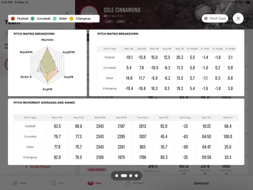The height and width of the screenshot is (190, 253).
Task: Click the Strike % column header in averages table
Action: click(228, 117)
